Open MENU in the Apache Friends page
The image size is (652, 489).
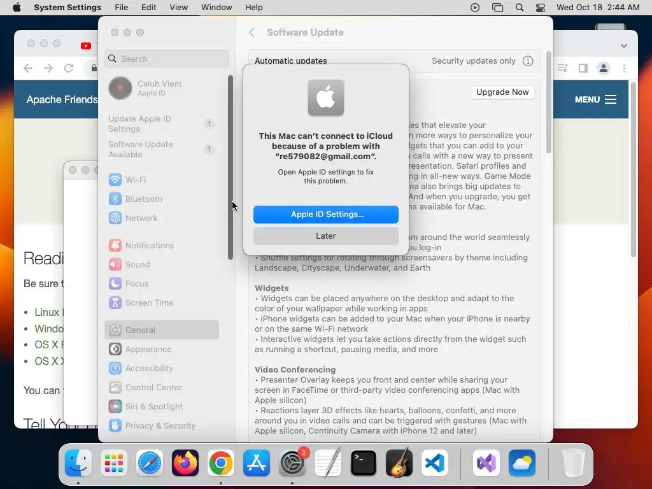point(595,99)
